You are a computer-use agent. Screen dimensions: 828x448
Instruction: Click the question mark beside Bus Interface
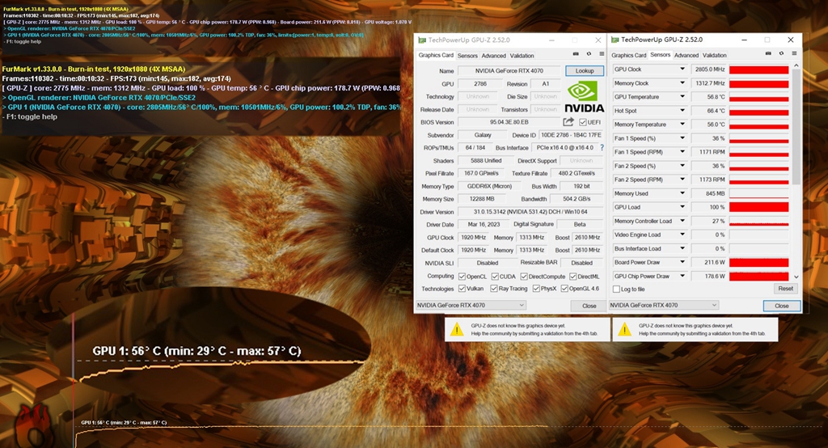602,148
